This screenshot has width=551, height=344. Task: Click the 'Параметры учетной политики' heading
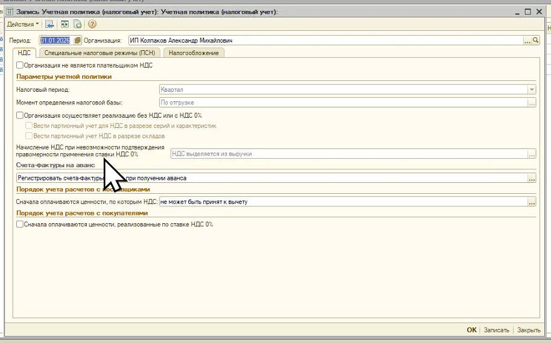64,77
